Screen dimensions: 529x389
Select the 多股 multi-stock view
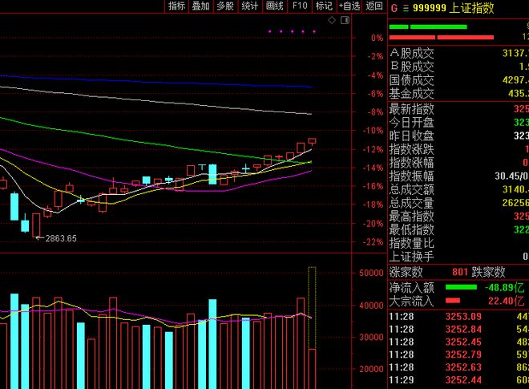225,6
